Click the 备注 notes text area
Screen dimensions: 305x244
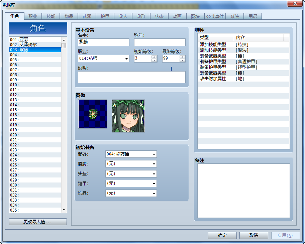click(243, 191)
